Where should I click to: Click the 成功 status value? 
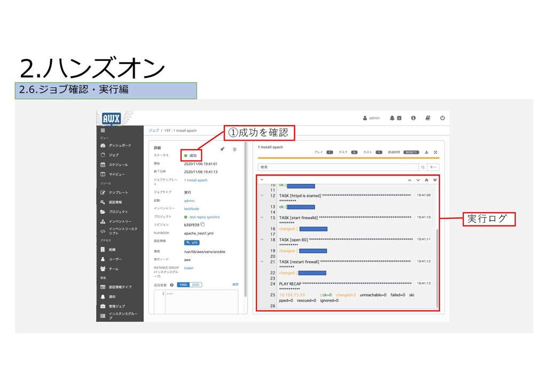(193, 156)
